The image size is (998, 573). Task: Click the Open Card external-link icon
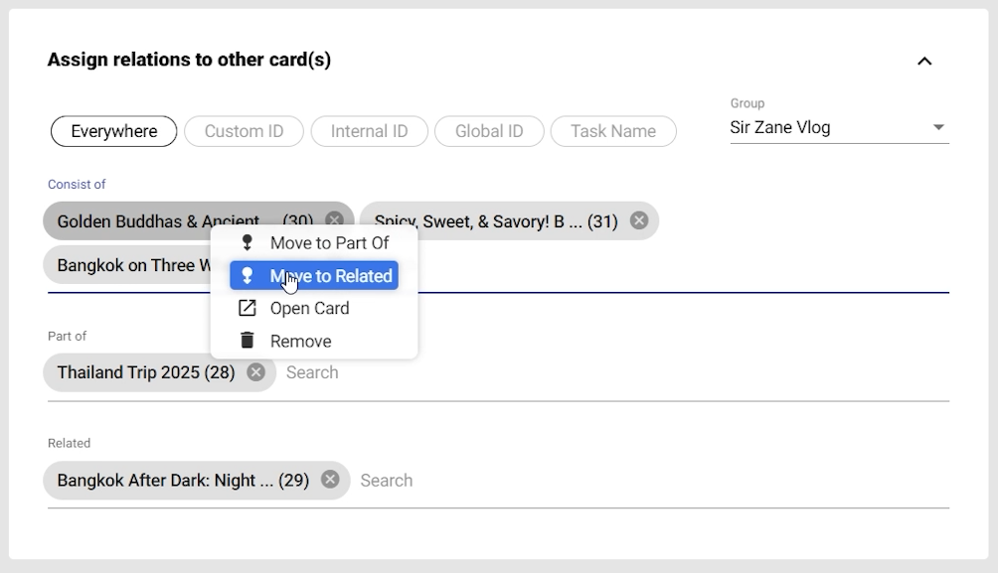(x=248, y=308)
